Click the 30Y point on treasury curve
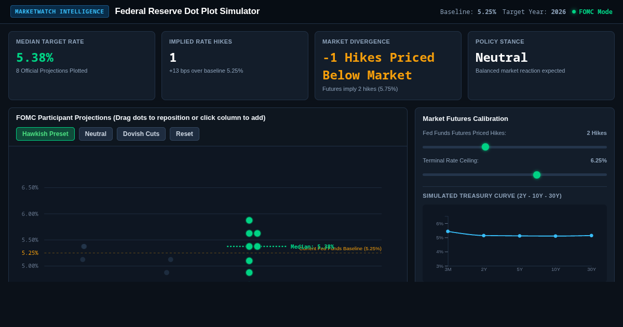The height and width of the screenshot is (327, 623). [591, 236]
